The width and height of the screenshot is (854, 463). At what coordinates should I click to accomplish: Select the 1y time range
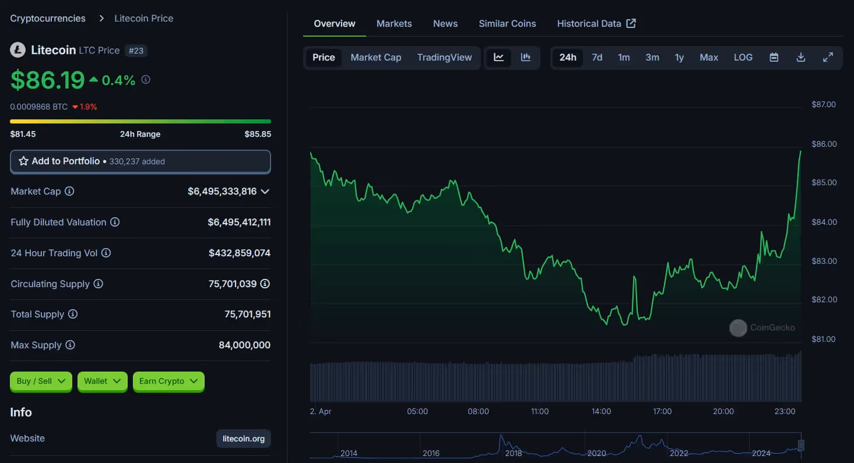coord(679,57)
